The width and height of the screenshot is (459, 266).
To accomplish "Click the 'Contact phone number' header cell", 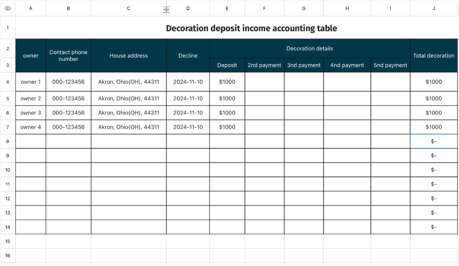I will [68, 56].
